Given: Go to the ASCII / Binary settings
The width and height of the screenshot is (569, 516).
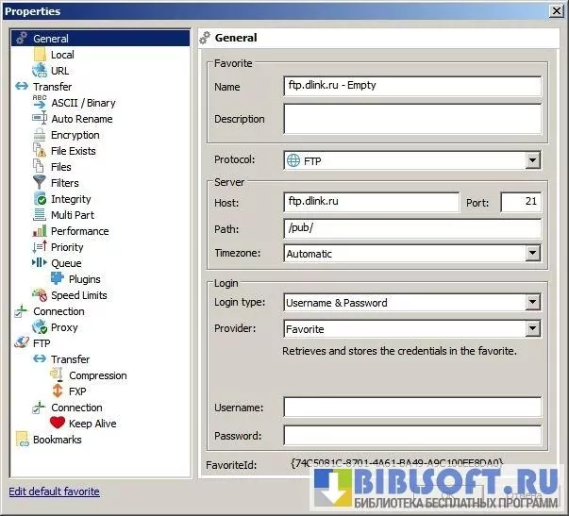Looking at the screenshot, I should tap(83, 103).
